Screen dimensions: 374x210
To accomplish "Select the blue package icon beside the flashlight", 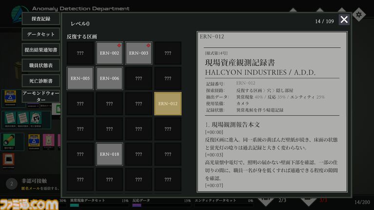I will (x=34, y=141).
